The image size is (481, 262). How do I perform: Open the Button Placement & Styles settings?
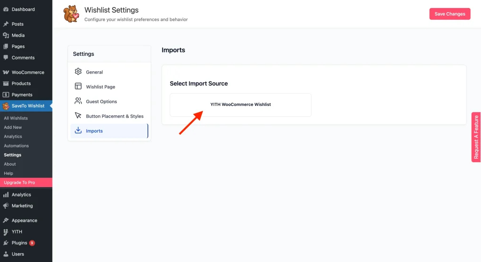pos(115,116)
